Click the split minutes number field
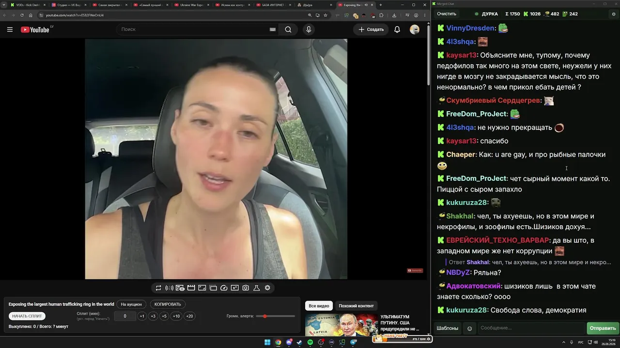 (125, 316)
